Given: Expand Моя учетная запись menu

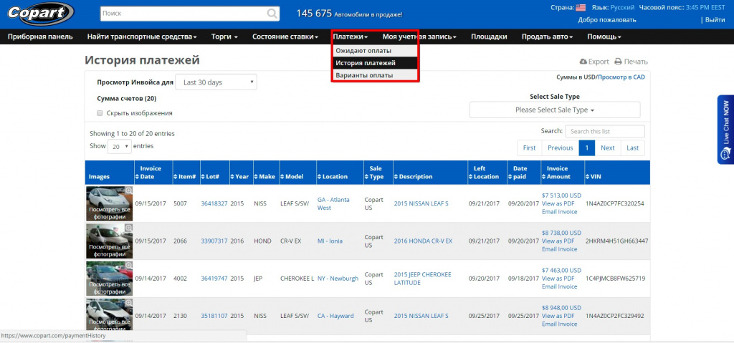Looking at the screenshot, I should (419, 37).
